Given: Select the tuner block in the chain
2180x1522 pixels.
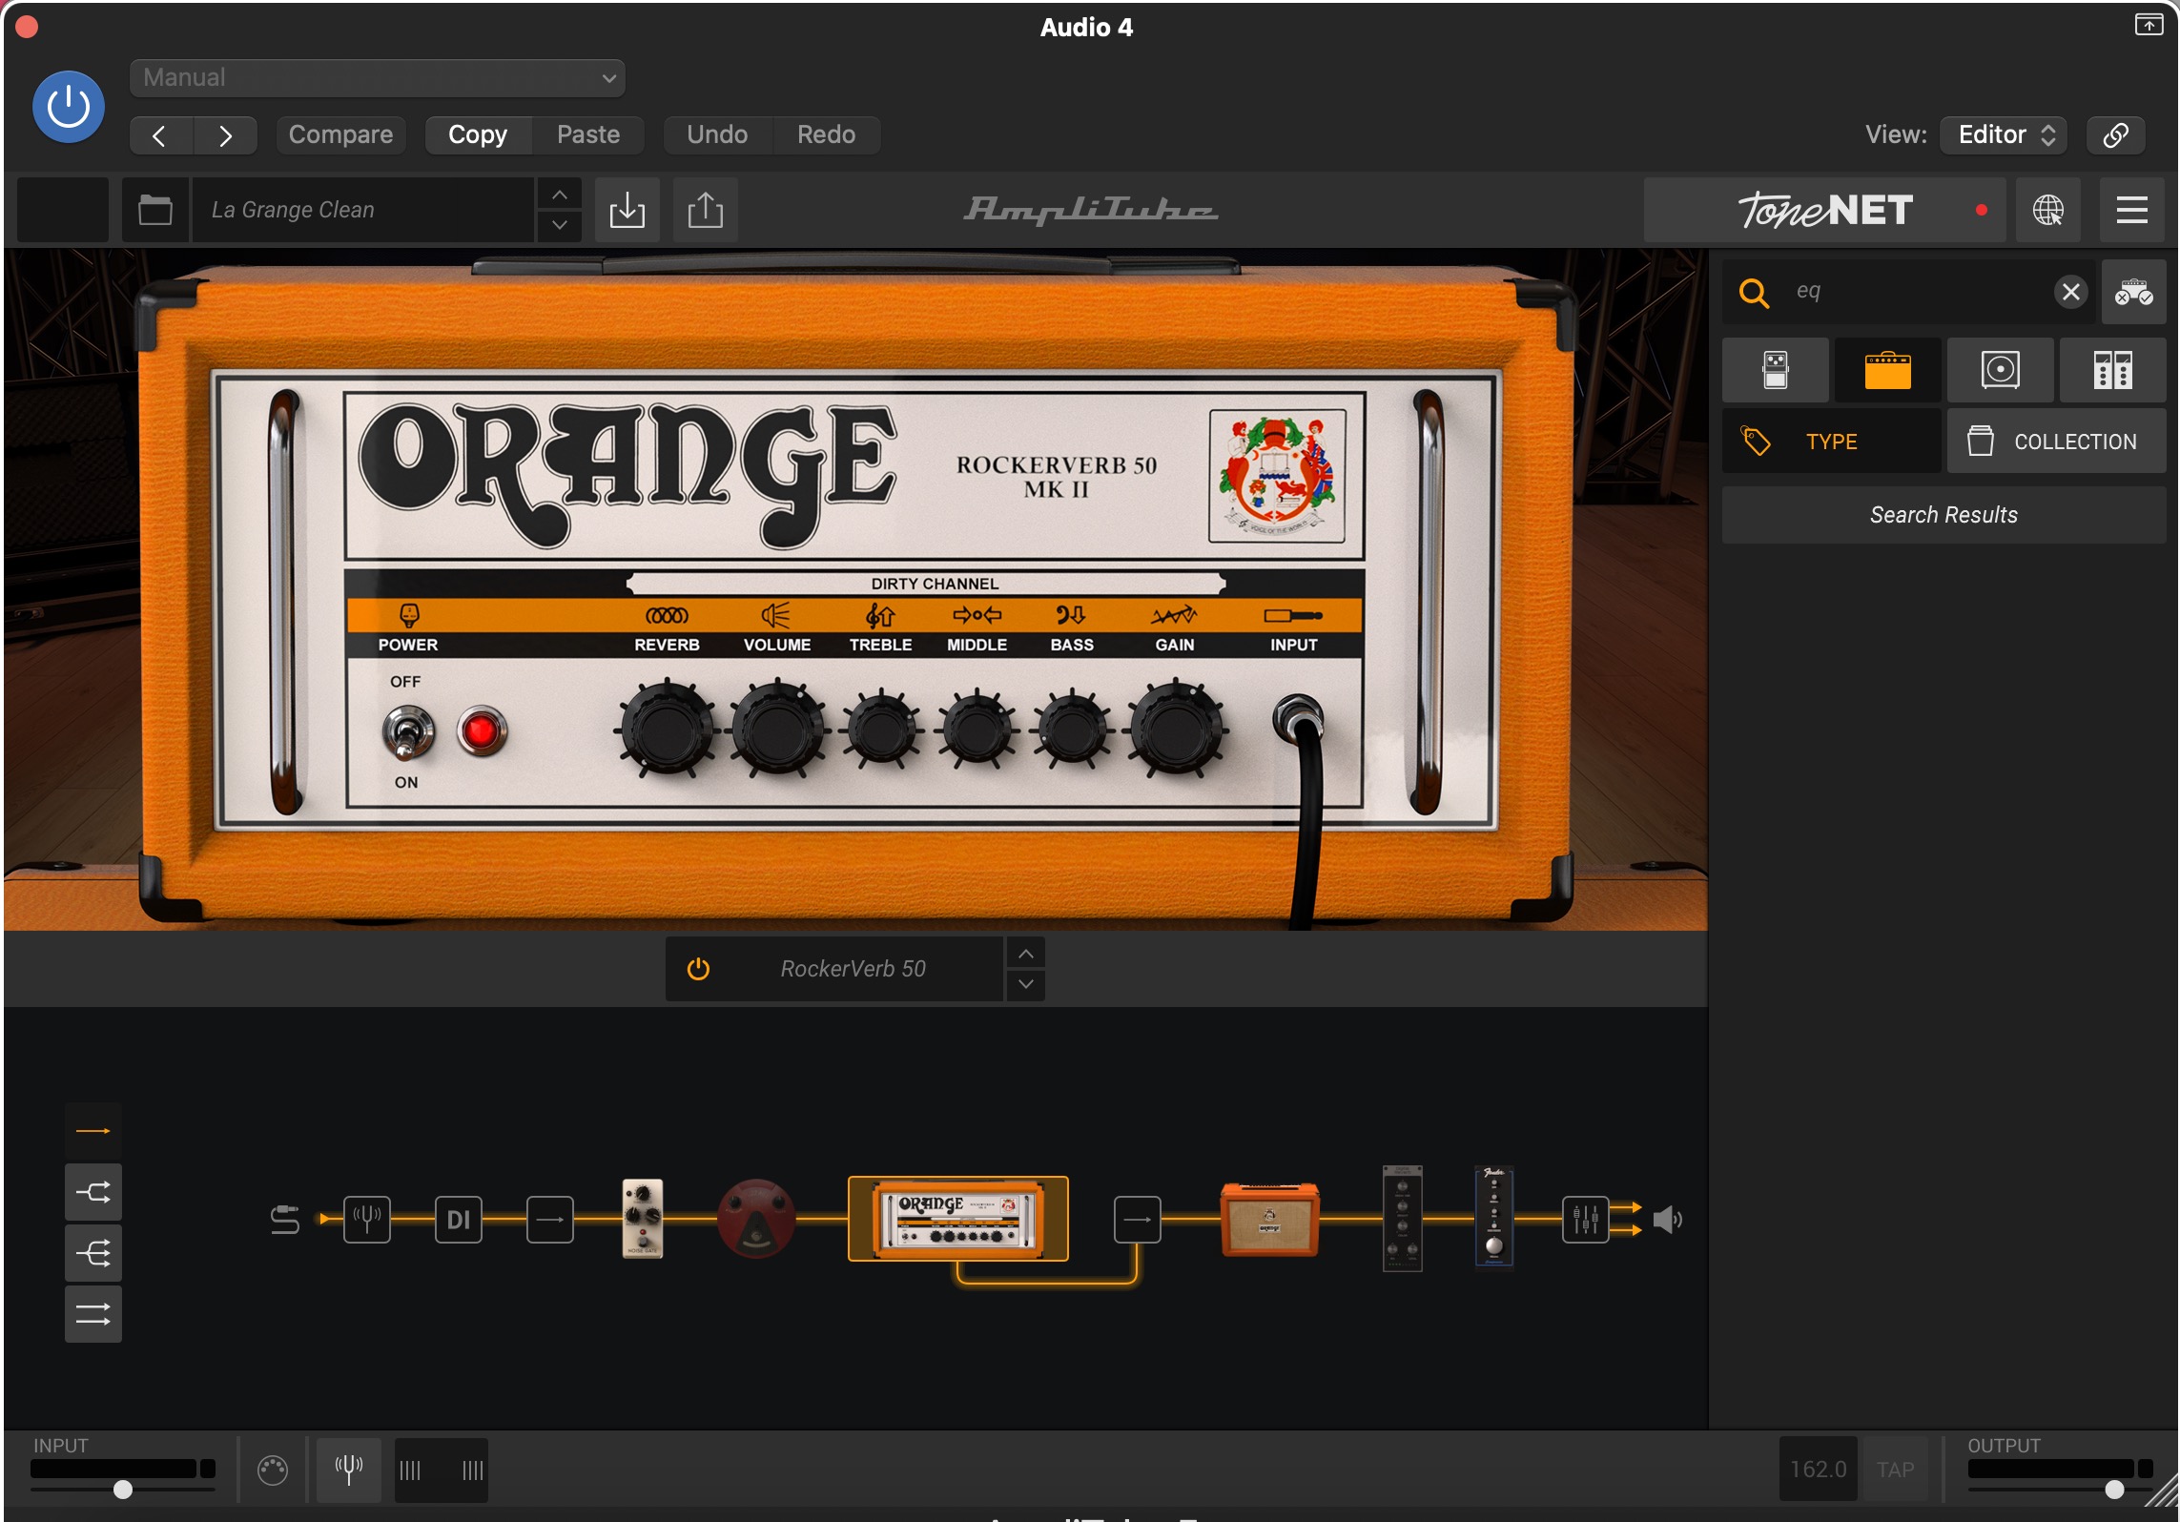Looking at the screenshot, I should pos(367,1220).
